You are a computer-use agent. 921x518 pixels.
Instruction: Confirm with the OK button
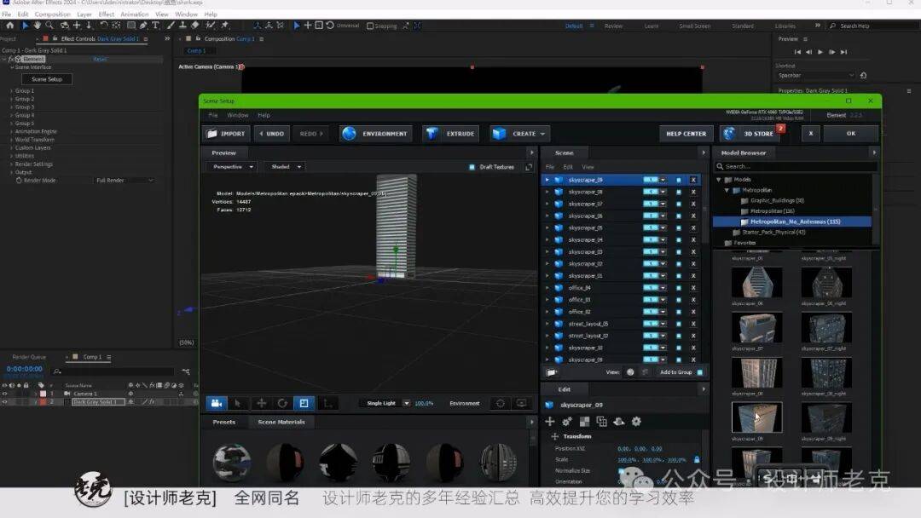pos(850,134)
